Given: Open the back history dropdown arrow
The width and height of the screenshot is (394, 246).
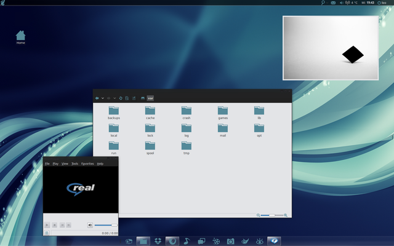Looking at the screenshot, I should 103,98.
